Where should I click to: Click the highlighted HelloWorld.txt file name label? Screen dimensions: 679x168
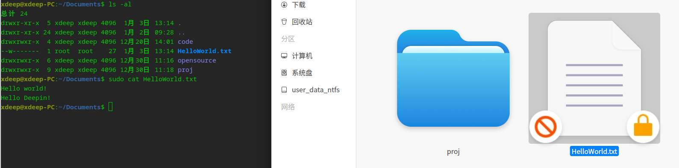(x=594, y=151)
